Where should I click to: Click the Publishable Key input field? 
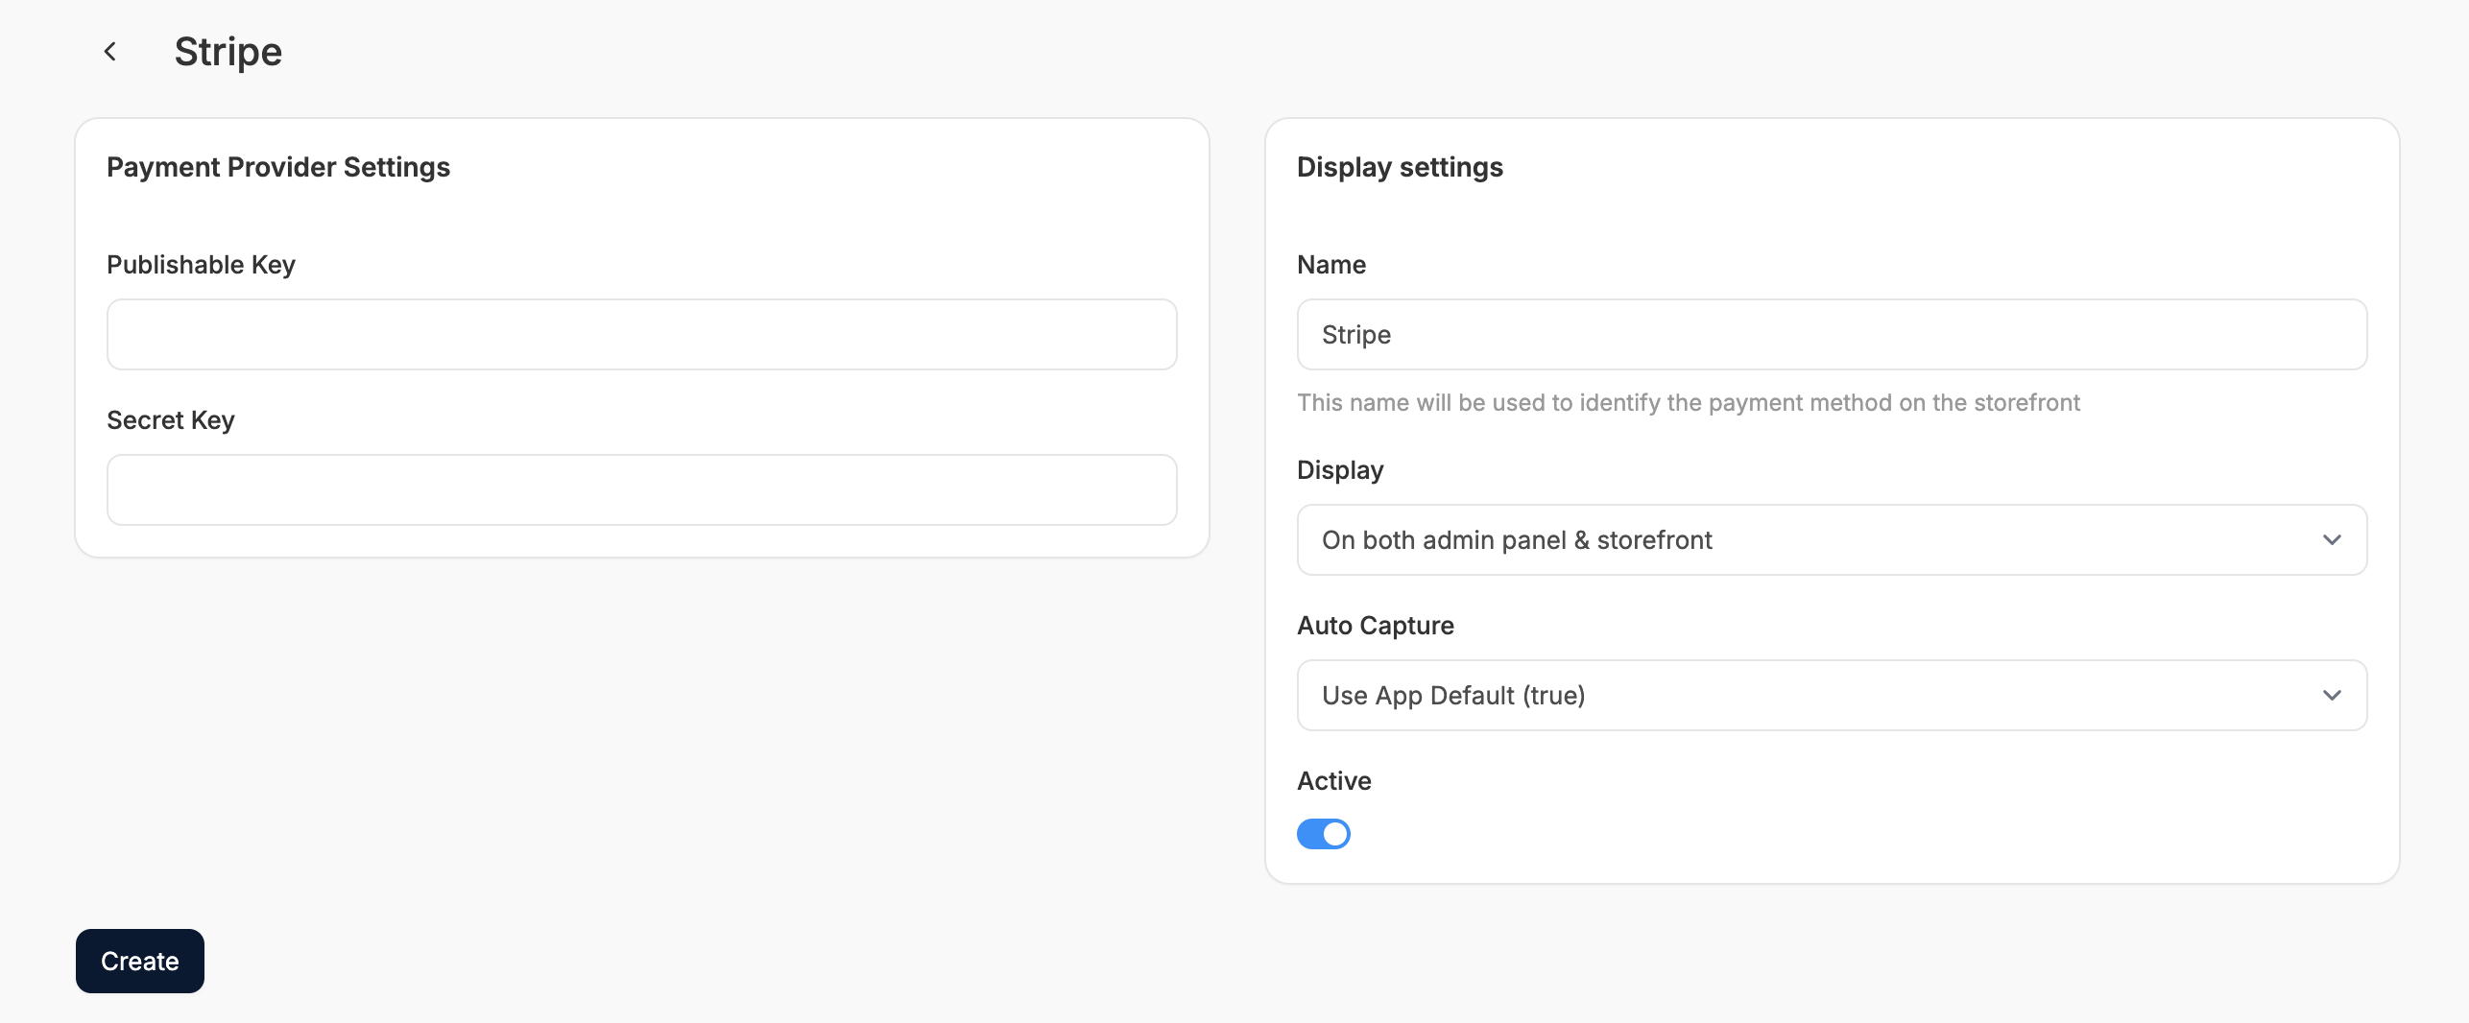point(641,335)
